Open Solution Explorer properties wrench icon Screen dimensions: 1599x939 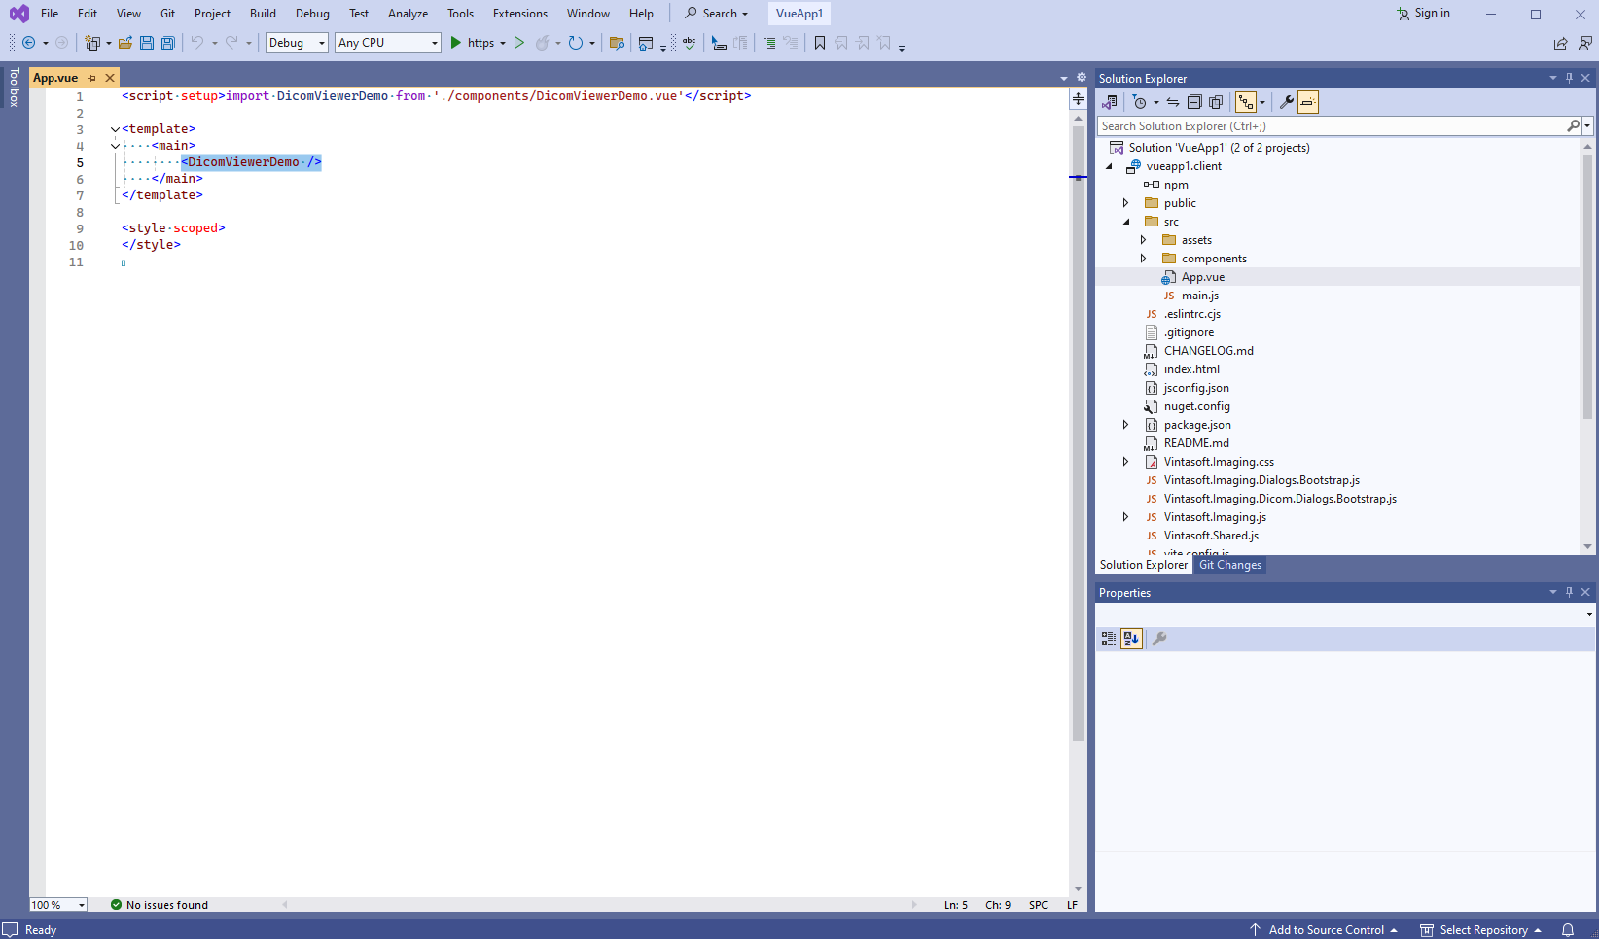1286,102
